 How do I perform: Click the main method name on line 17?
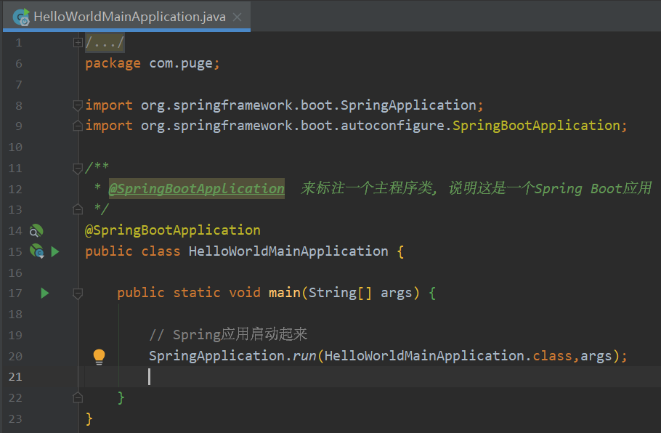(285, 293)
